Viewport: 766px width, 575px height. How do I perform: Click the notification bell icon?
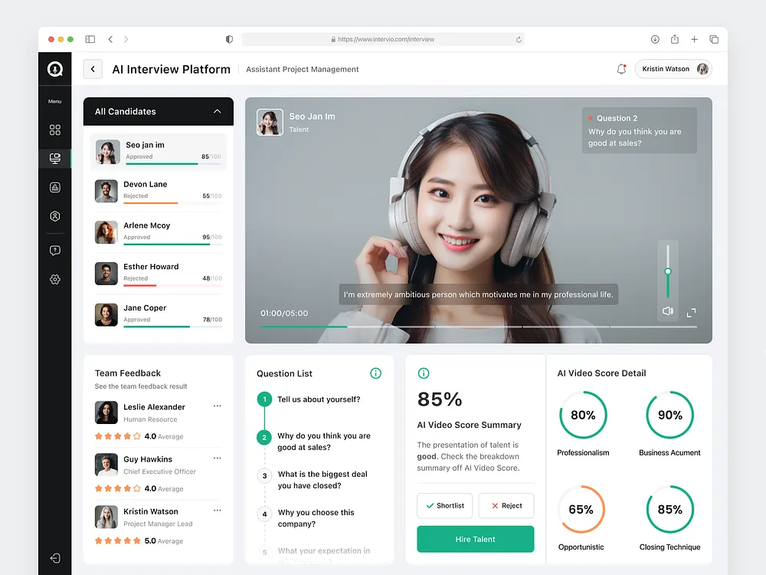tap(621, 68)
